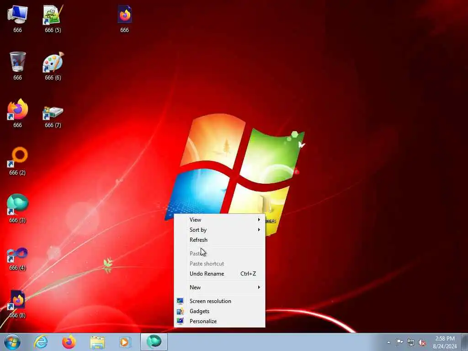468x351 pixels.
Task: Launch Firefox from the taskbar
Action: (69, 342)
